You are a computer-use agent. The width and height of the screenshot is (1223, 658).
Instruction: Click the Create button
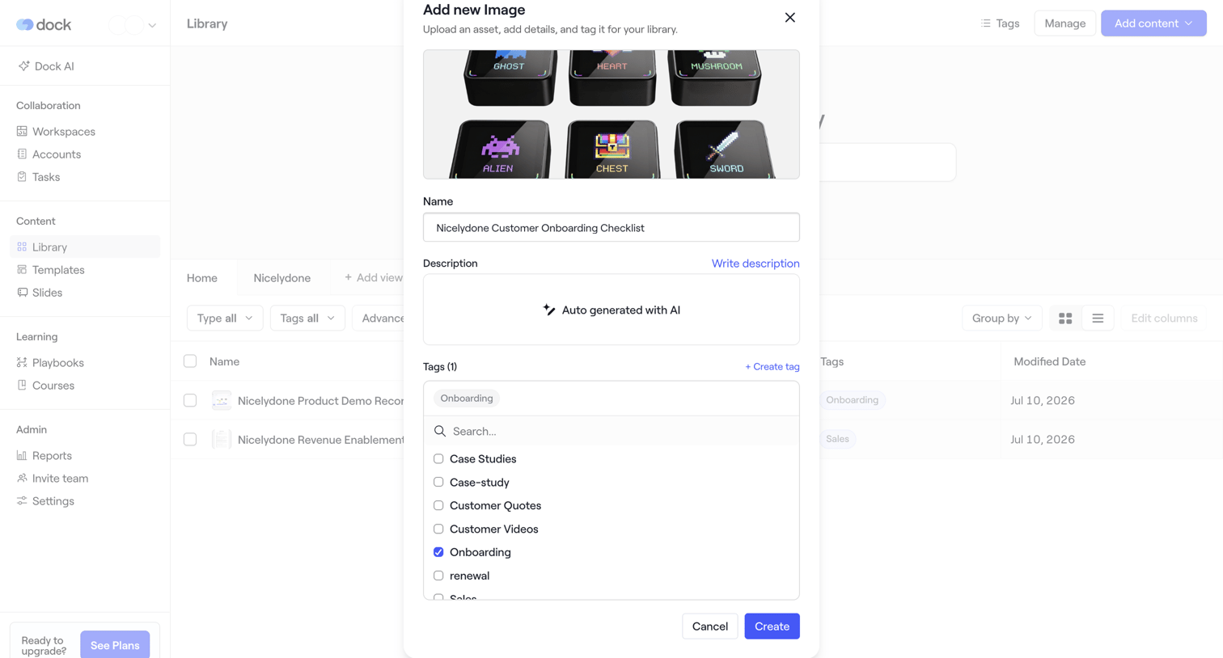(772, 626)
